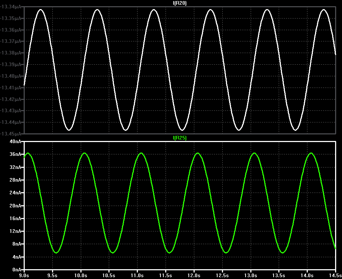
Task: Select the green I(R25) trace label
Action: click(x=179, y=138)
